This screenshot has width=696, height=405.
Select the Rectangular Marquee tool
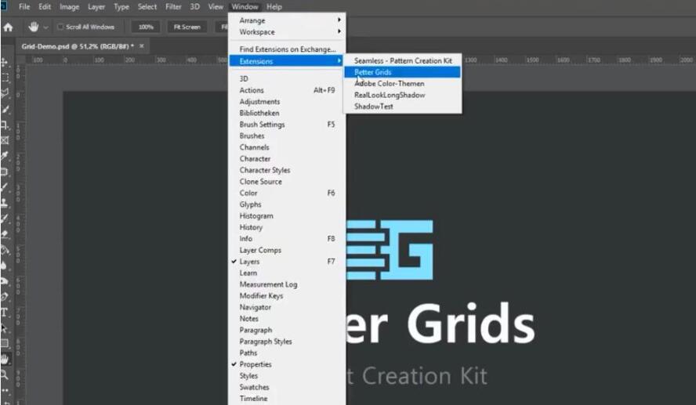5,78
